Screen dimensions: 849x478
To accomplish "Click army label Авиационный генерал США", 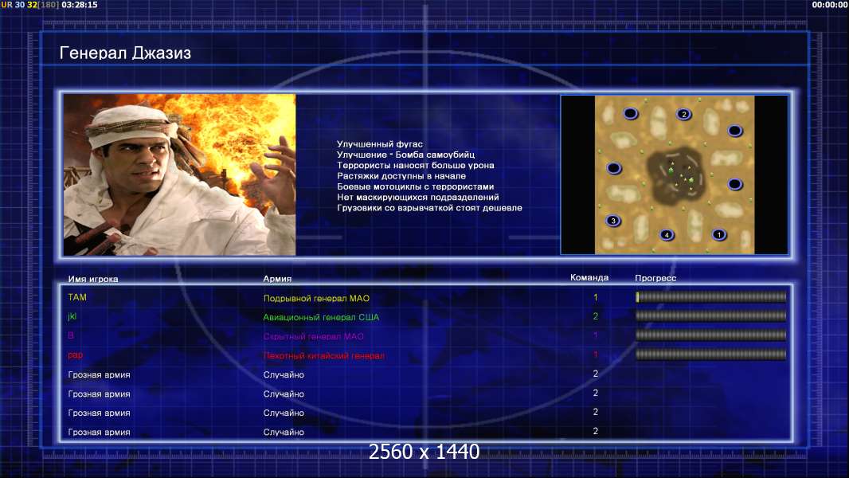I will (x=321, y=317).
